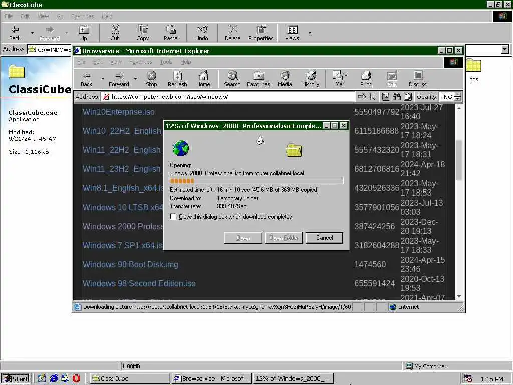
Task: Switch to the ClassiCube taskbar button
Action: [130, 379]
